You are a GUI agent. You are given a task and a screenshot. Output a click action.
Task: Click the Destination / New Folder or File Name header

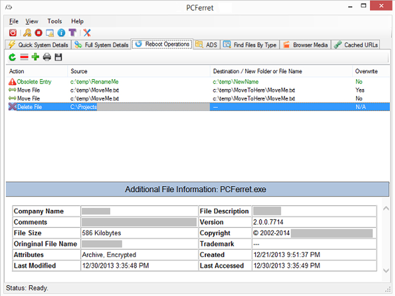pos(281,71)
